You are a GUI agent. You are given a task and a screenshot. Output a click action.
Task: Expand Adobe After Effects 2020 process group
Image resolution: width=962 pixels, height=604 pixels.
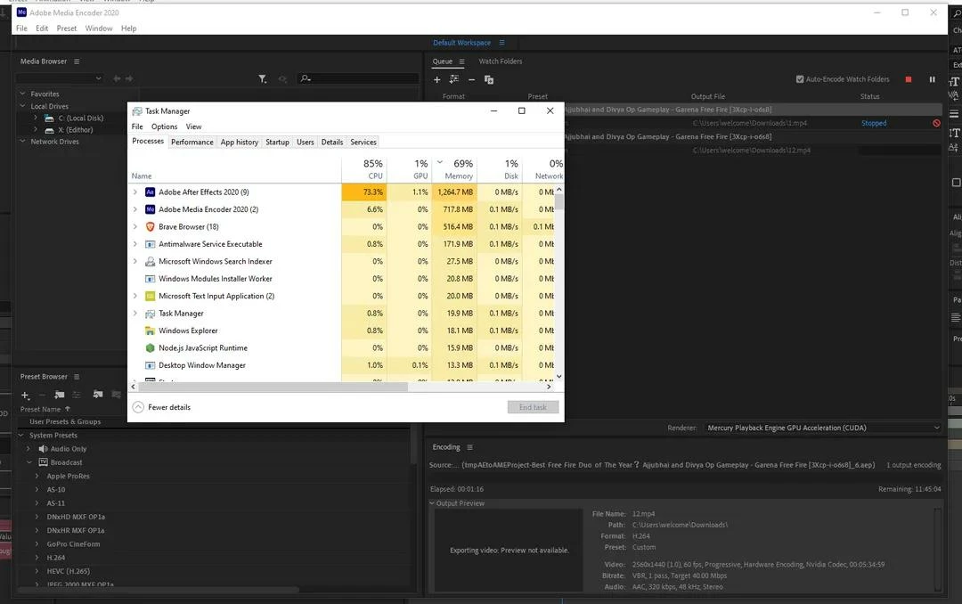(x=135, y=192)
